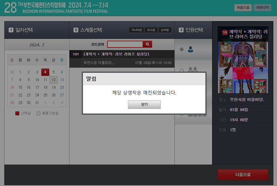This screenshot has height=186, width=277.
Task: Click step 3 인원선택 heading
Action: click(x=191, y=30)
